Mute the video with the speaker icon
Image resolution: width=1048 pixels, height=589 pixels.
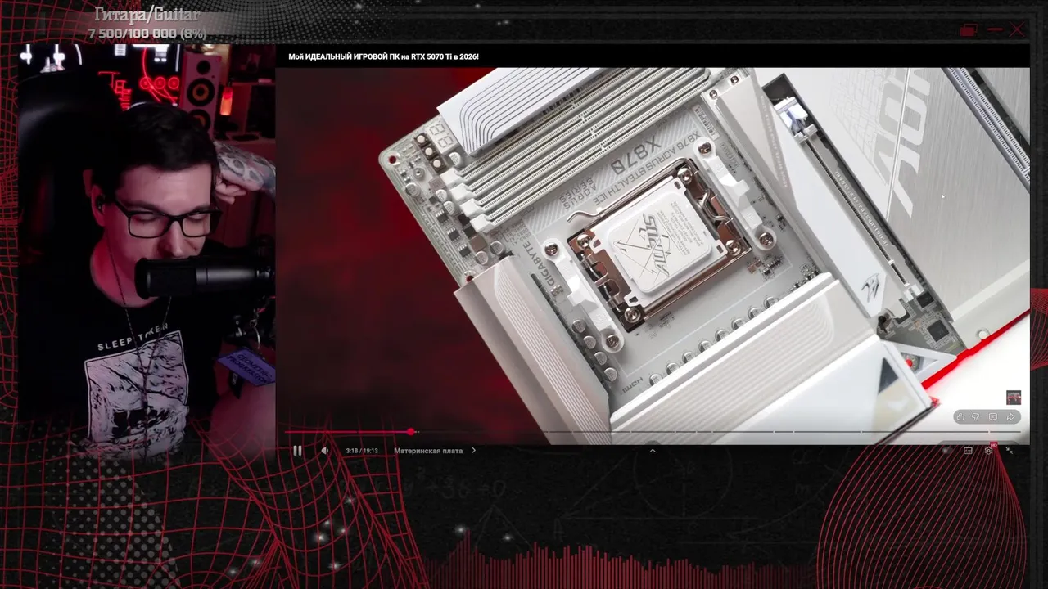(325, 451)
